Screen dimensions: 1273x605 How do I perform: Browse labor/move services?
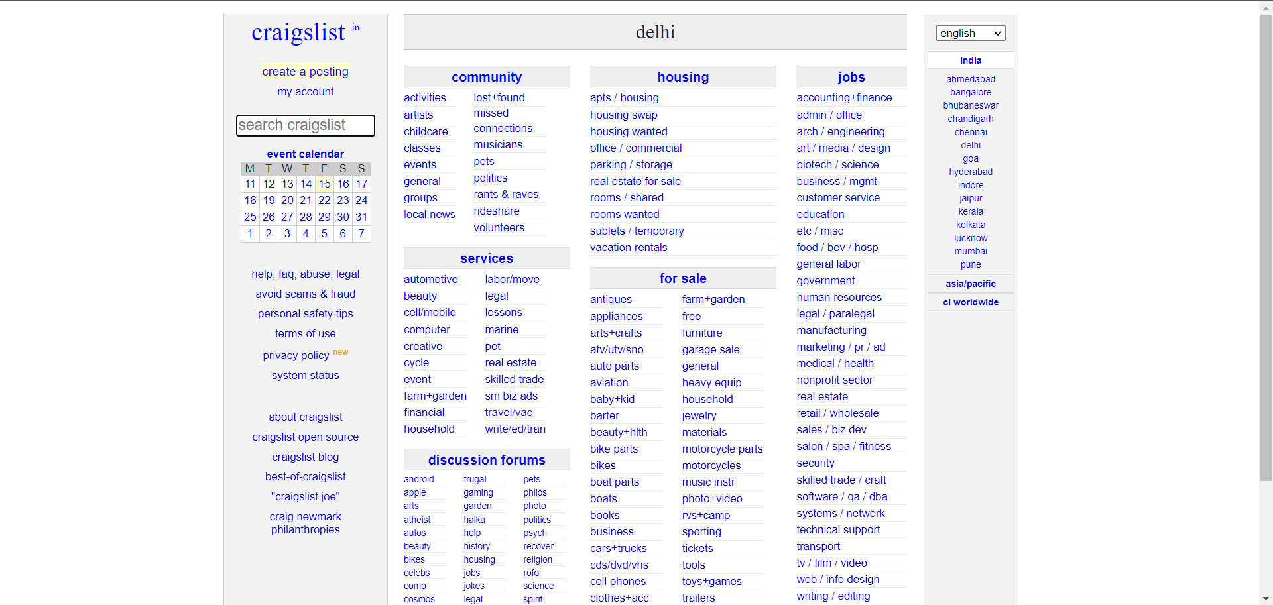(512, 279)
